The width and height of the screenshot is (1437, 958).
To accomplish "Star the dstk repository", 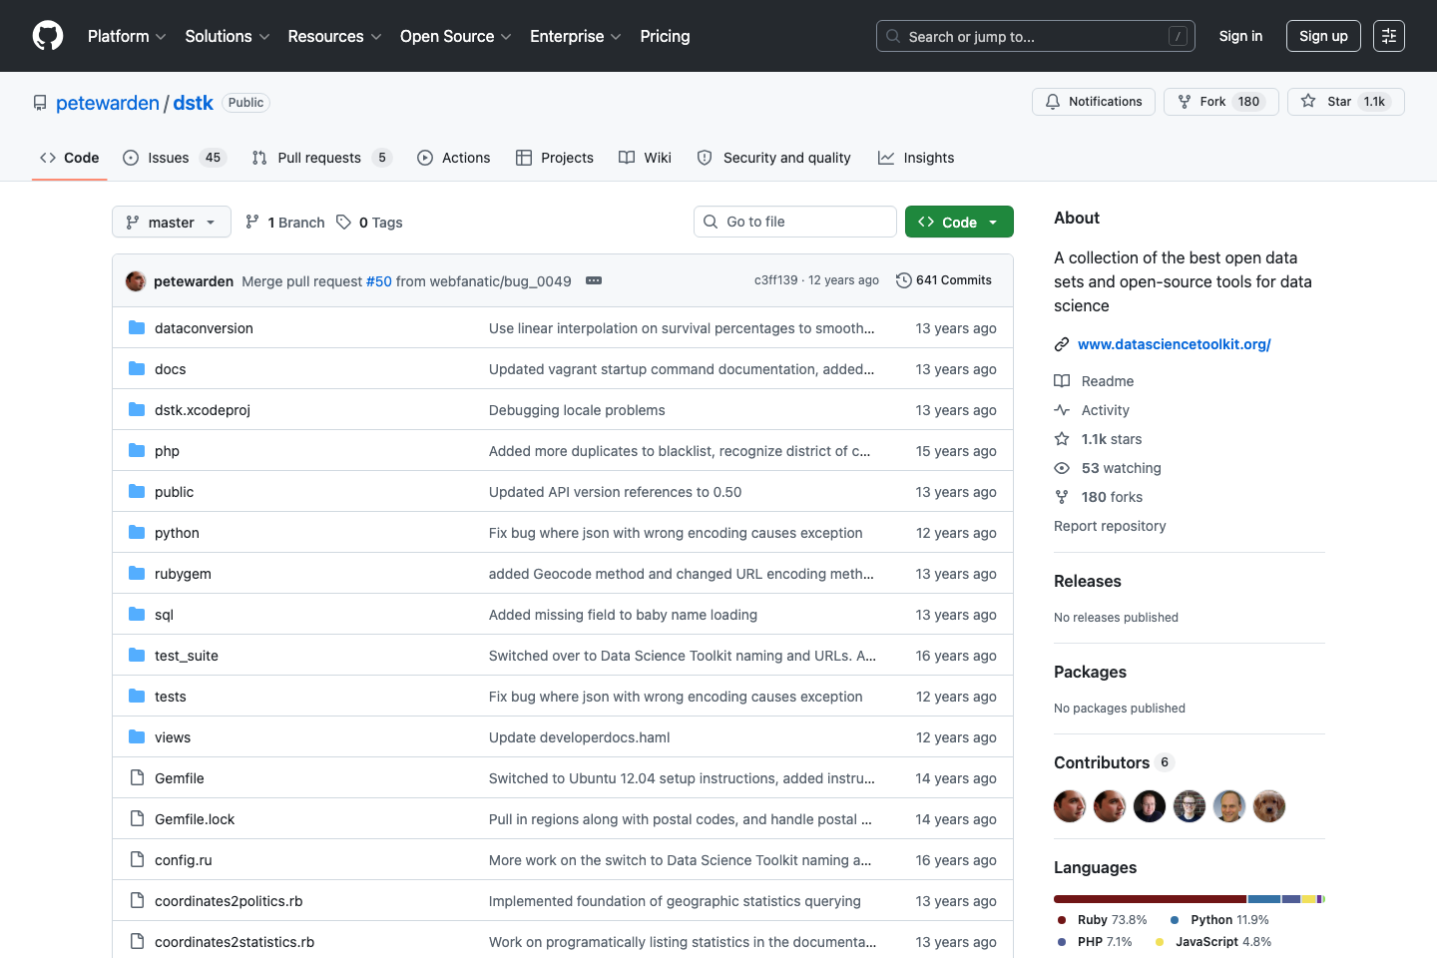I will click(x=1345, y=101).
